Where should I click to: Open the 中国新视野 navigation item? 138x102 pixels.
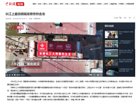pyautogui.click(x=130, y=4)
